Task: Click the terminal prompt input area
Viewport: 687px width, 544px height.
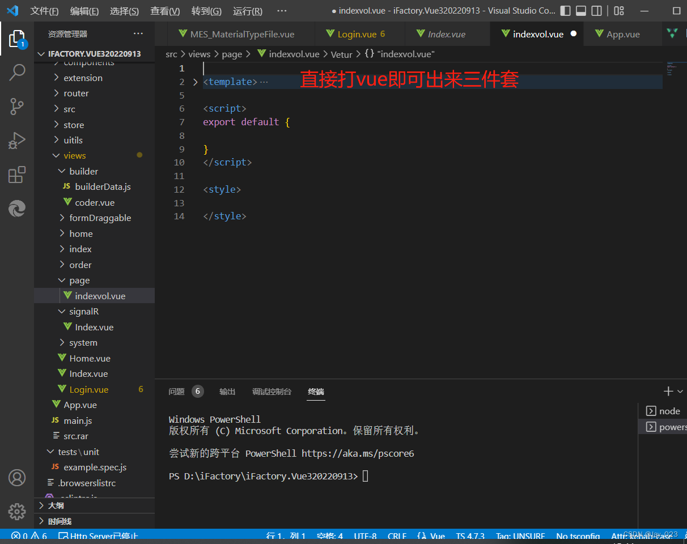Action: 365,476
